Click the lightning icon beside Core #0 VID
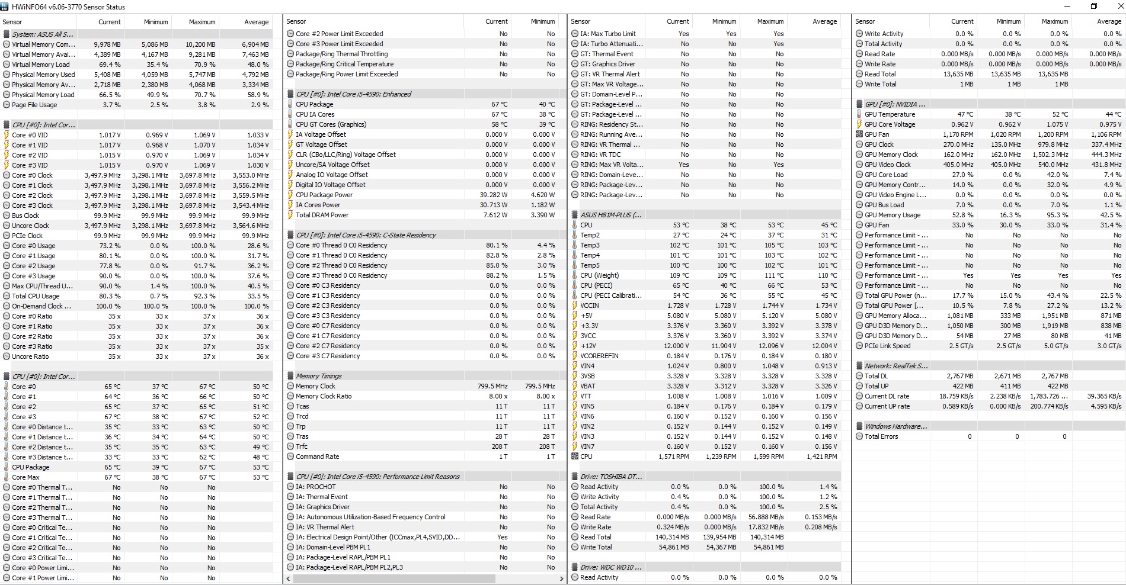 pos(7,135)
